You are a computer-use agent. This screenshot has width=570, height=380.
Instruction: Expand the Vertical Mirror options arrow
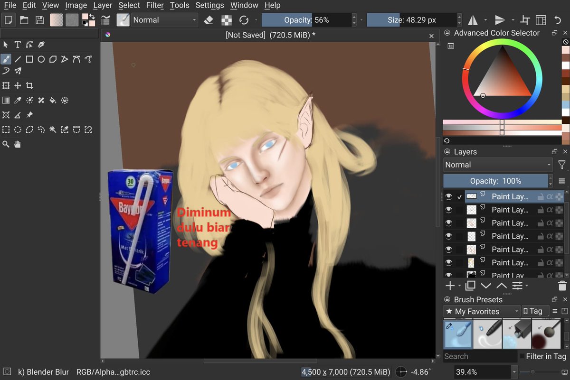click(x=513, y=20)
